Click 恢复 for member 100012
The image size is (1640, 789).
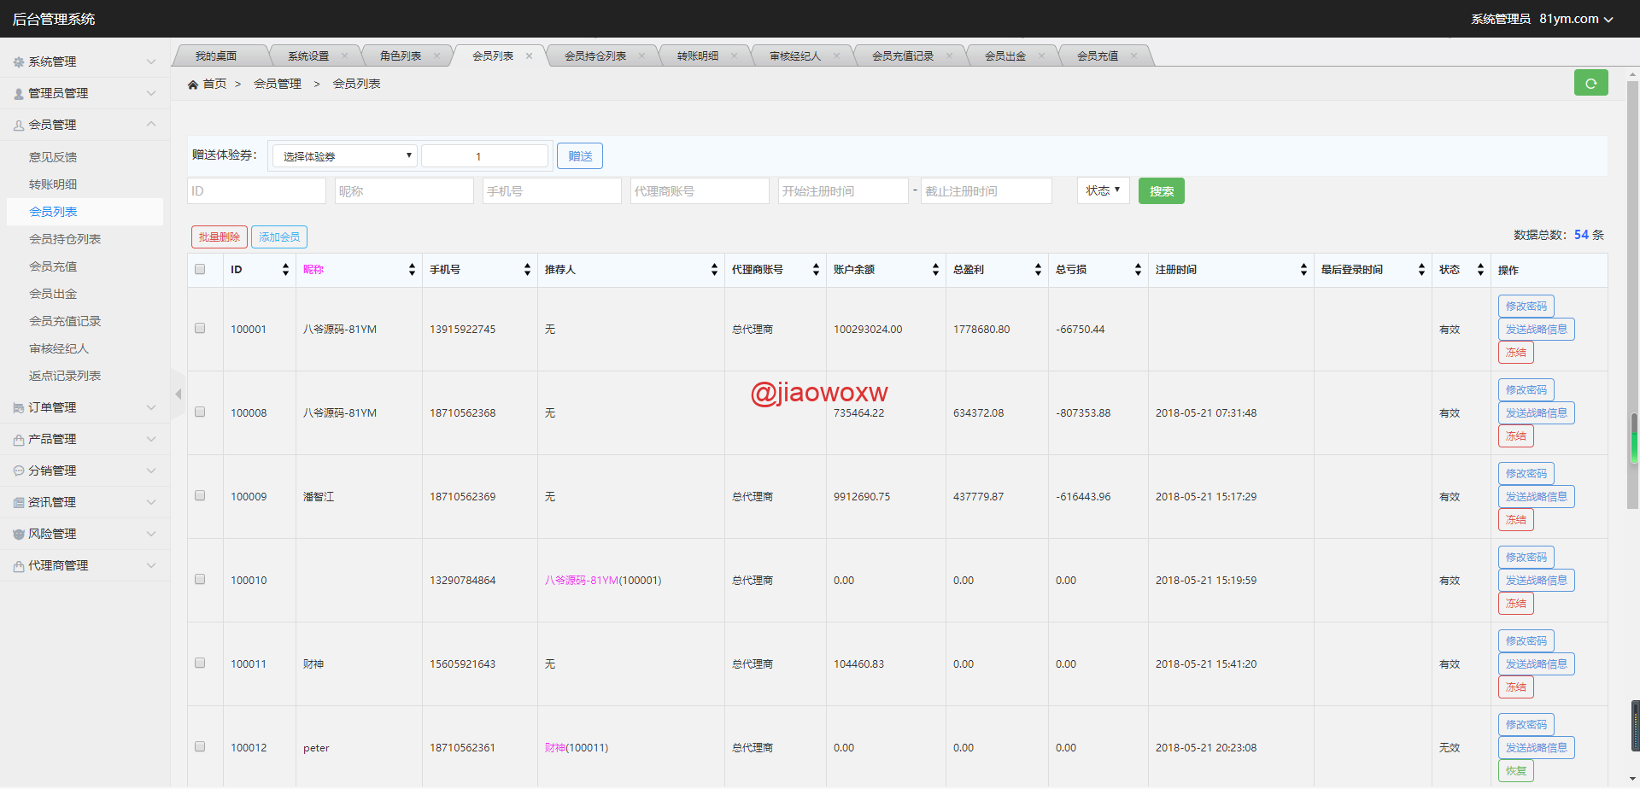[1516, 771]
